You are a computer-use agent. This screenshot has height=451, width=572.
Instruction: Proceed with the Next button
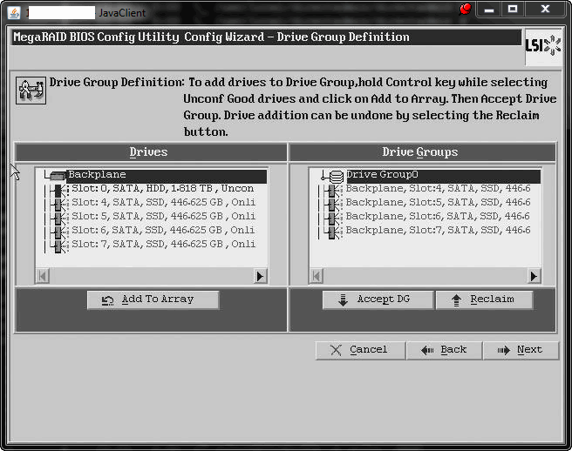(x=521, y=350)
